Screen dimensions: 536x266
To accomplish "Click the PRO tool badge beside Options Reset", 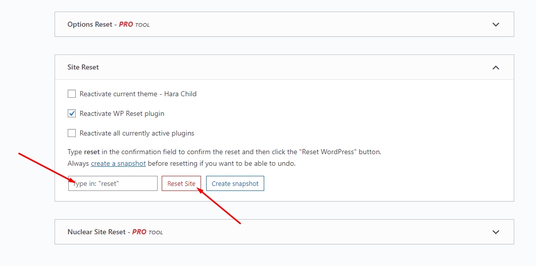I will pos(134,25).
